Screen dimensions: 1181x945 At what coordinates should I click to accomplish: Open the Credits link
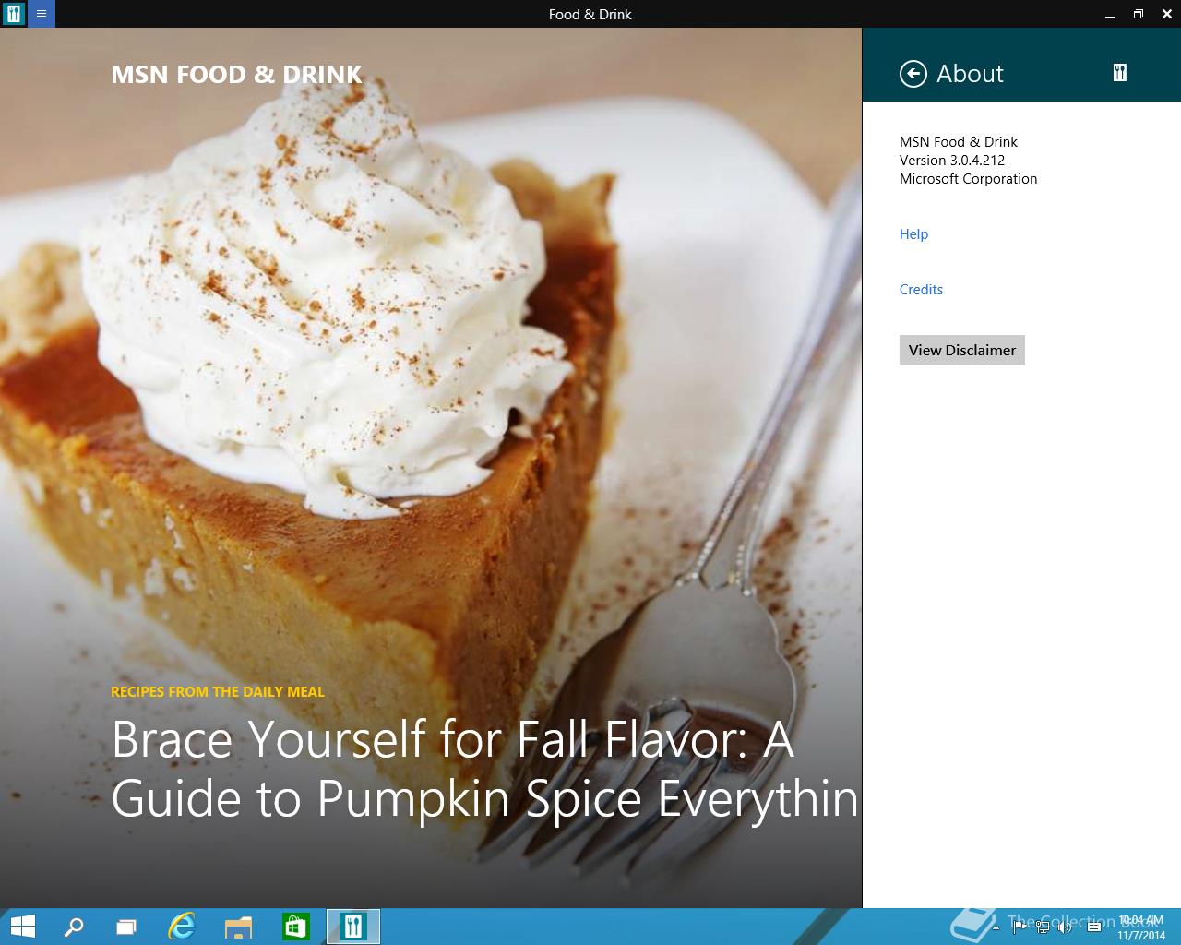click(x=921, y=290)
